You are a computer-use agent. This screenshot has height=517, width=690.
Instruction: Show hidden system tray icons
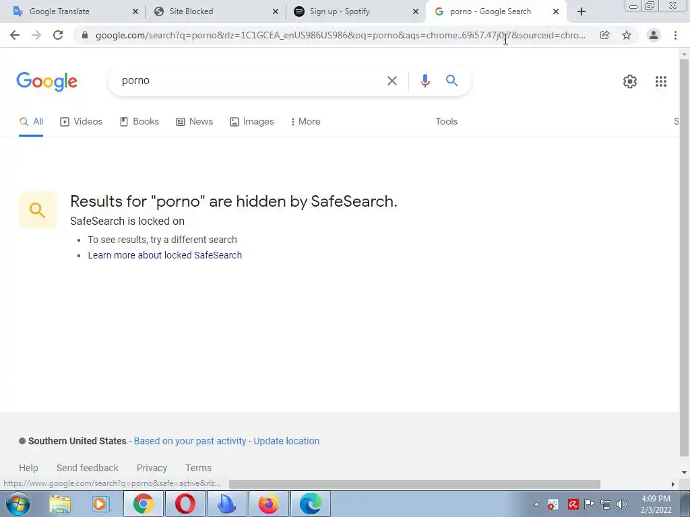(x=536, y=504)
